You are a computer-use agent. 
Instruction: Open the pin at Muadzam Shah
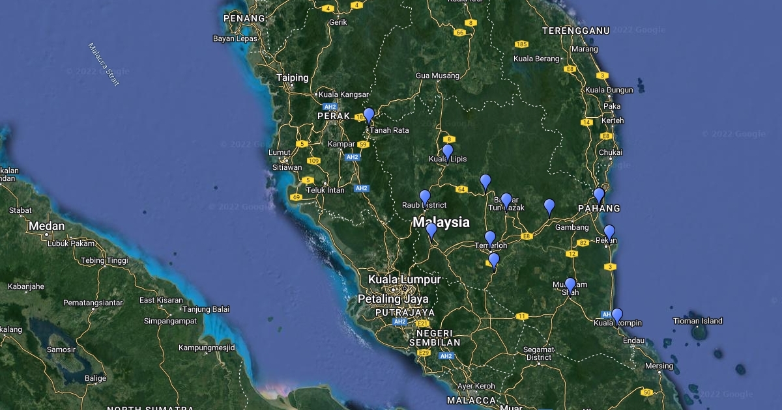(x=570, y=286)
